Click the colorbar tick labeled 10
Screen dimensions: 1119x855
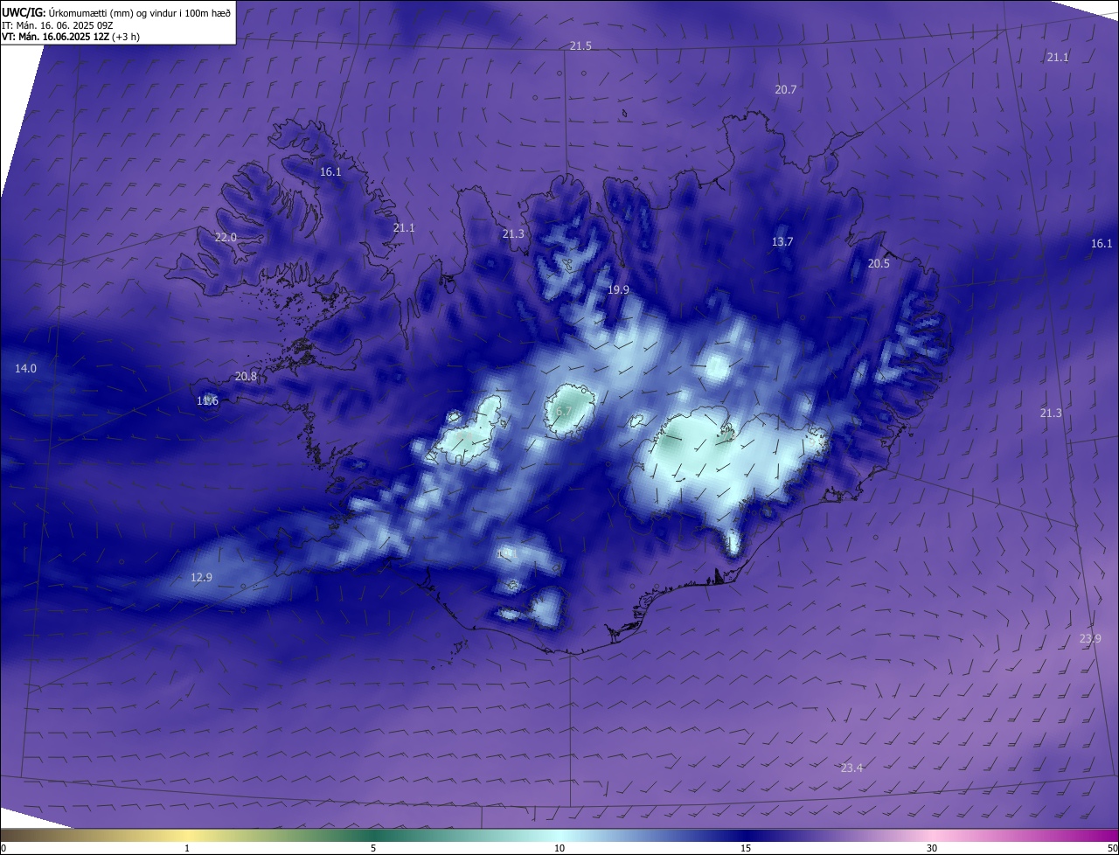tap(559, 848)
